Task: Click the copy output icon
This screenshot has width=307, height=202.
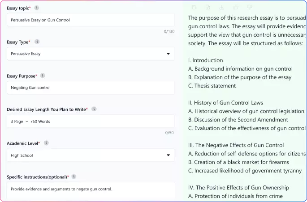Action: [194, 7]
